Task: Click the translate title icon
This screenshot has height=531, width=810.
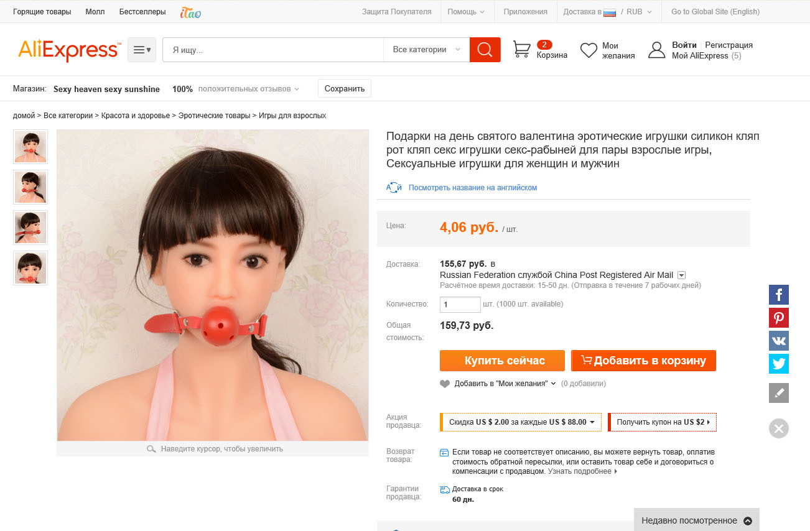Action: coord(394,187)
